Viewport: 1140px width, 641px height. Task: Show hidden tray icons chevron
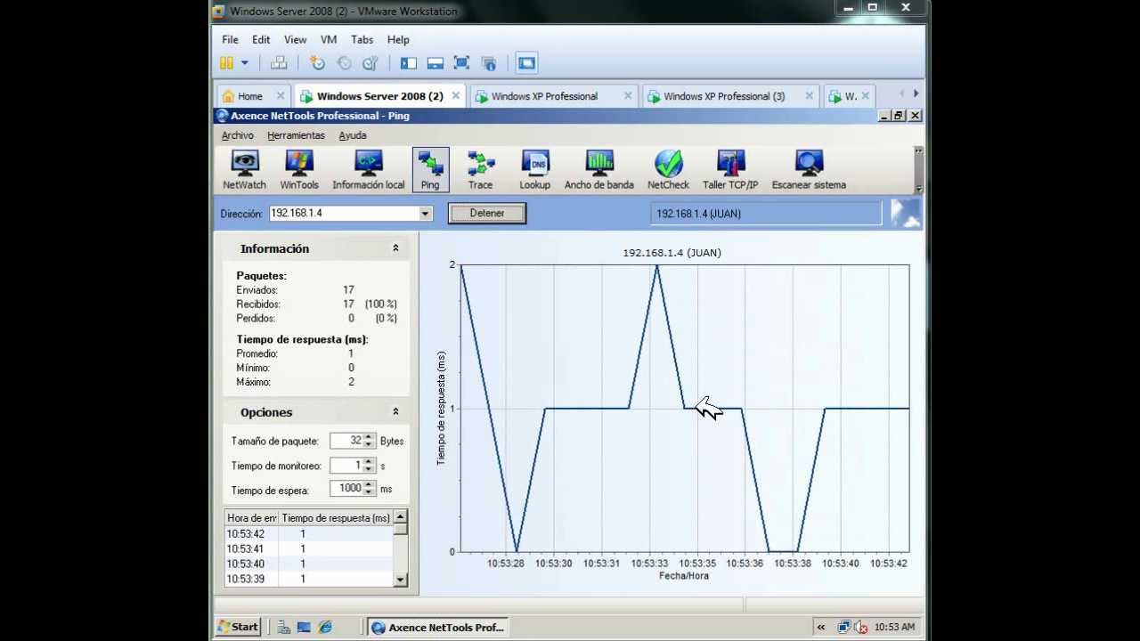point(821,627)
